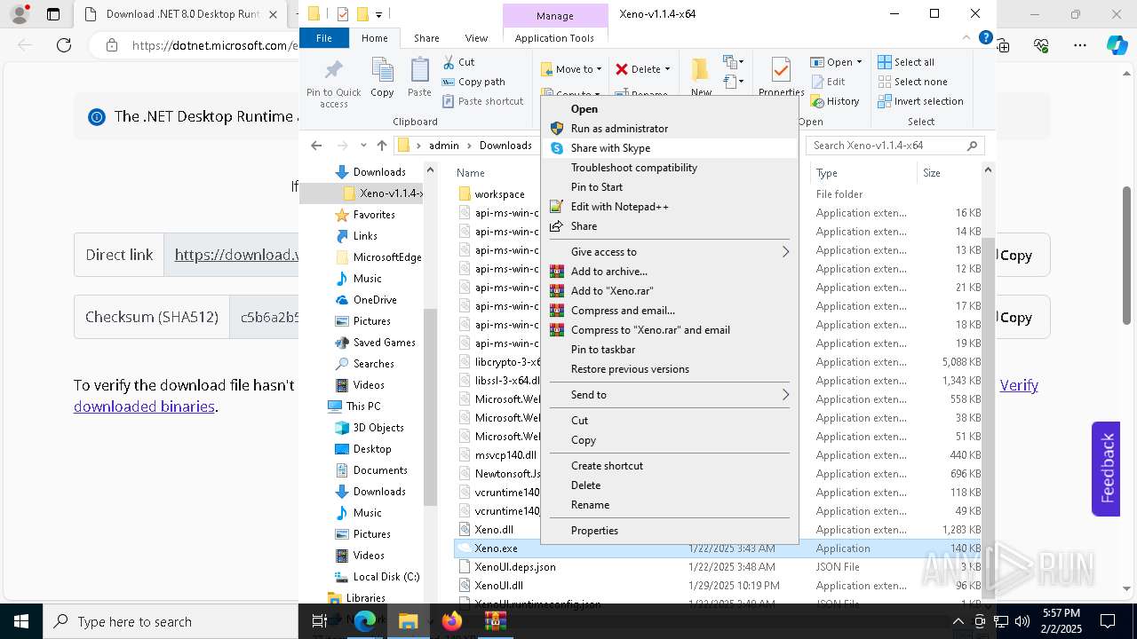The image size is (1137, 639).
Task: Click Invert selection in the ribbon
Action: tap(920, 101)
